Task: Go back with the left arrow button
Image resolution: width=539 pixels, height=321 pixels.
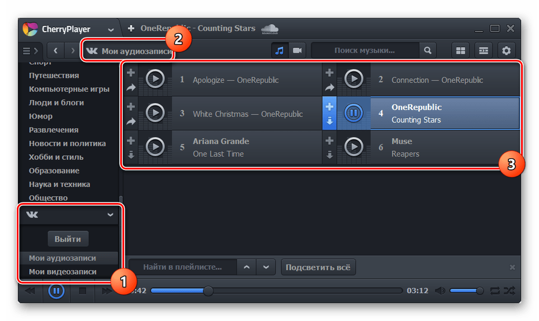Action: pyautogui.click(x=56, y=51)
